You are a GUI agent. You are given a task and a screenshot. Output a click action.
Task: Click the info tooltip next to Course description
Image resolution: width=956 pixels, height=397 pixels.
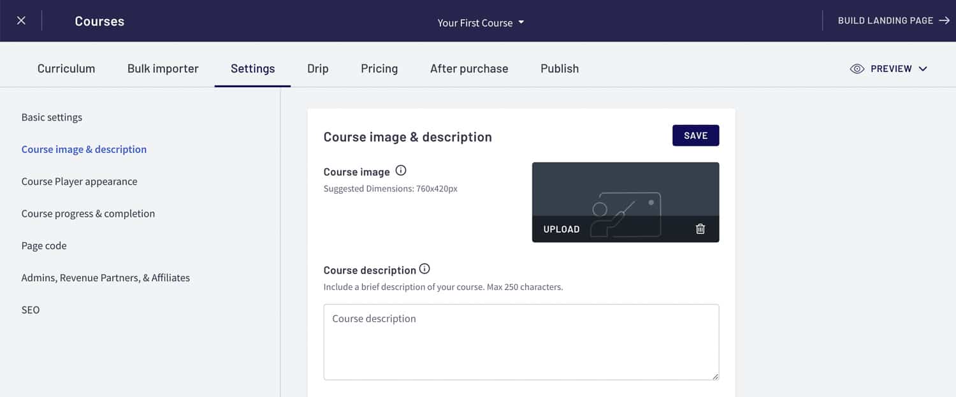coord(424,268)
